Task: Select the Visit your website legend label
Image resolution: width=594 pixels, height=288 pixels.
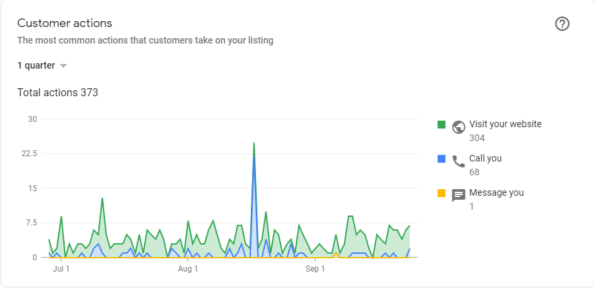Action: [505, 124]
